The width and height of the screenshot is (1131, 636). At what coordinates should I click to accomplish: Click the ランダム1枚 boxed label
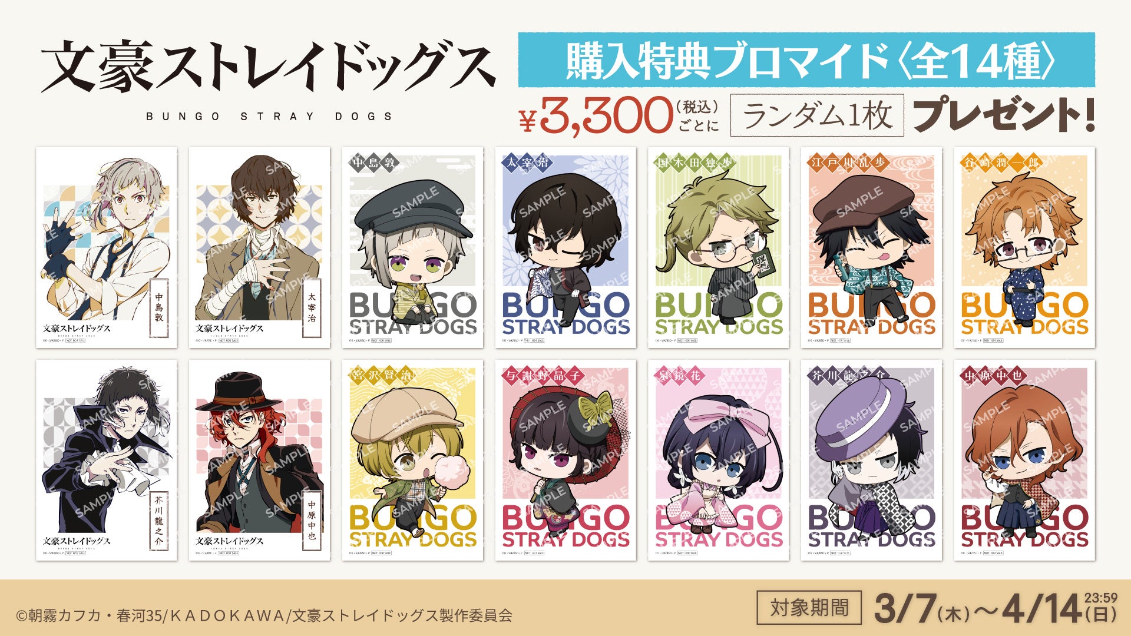click(x=817, y=115)
